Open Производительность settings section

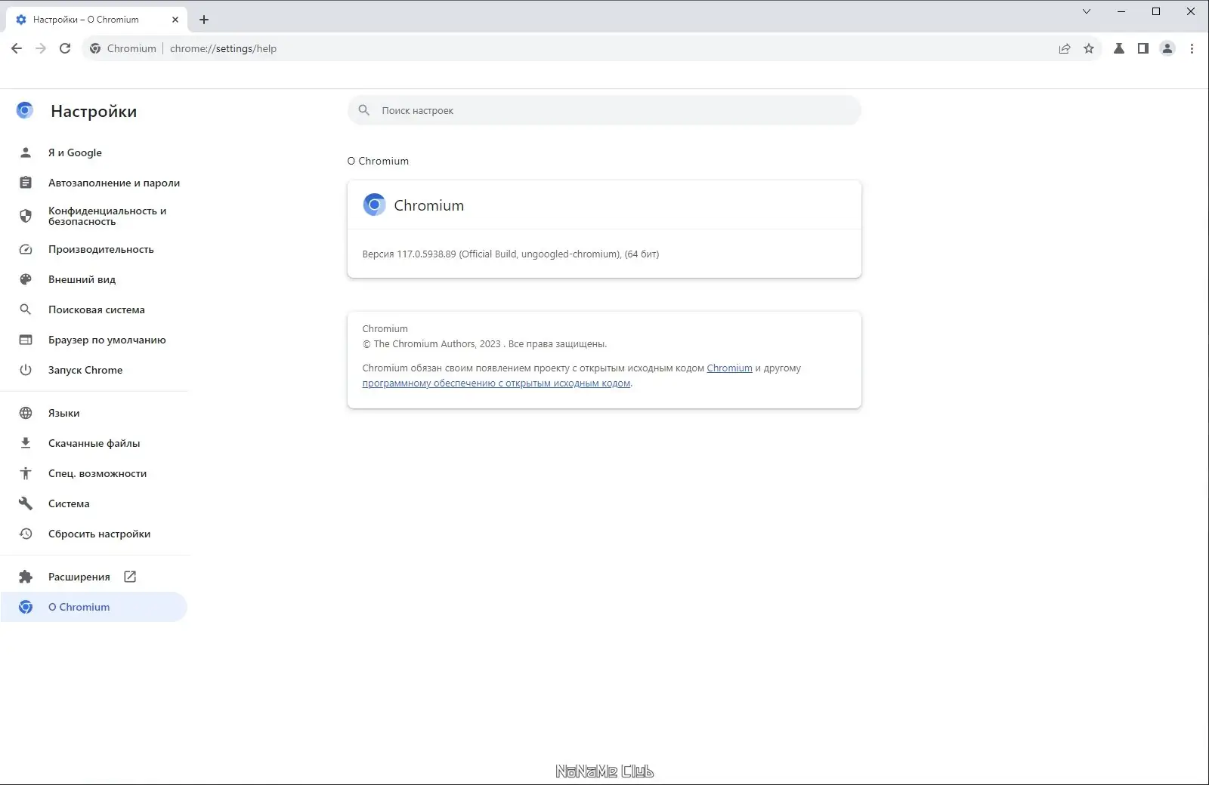click(94, 249)
